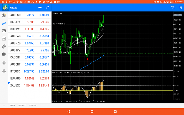Add a new symbol with plus icon

[x=40, y=8]
